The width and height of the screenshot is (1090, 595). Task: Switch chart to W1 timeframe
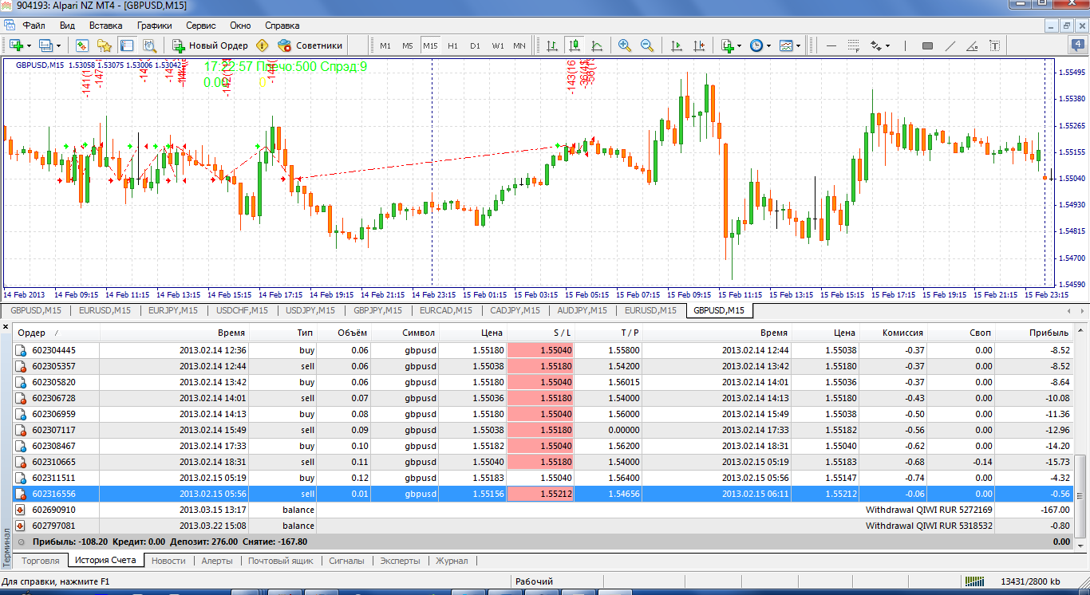(x=498, y=45)
